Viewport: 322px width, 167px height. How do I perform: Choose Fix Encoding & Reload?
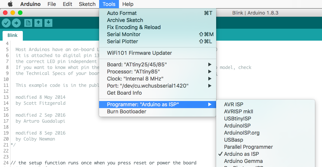click(x=157, y=27)
